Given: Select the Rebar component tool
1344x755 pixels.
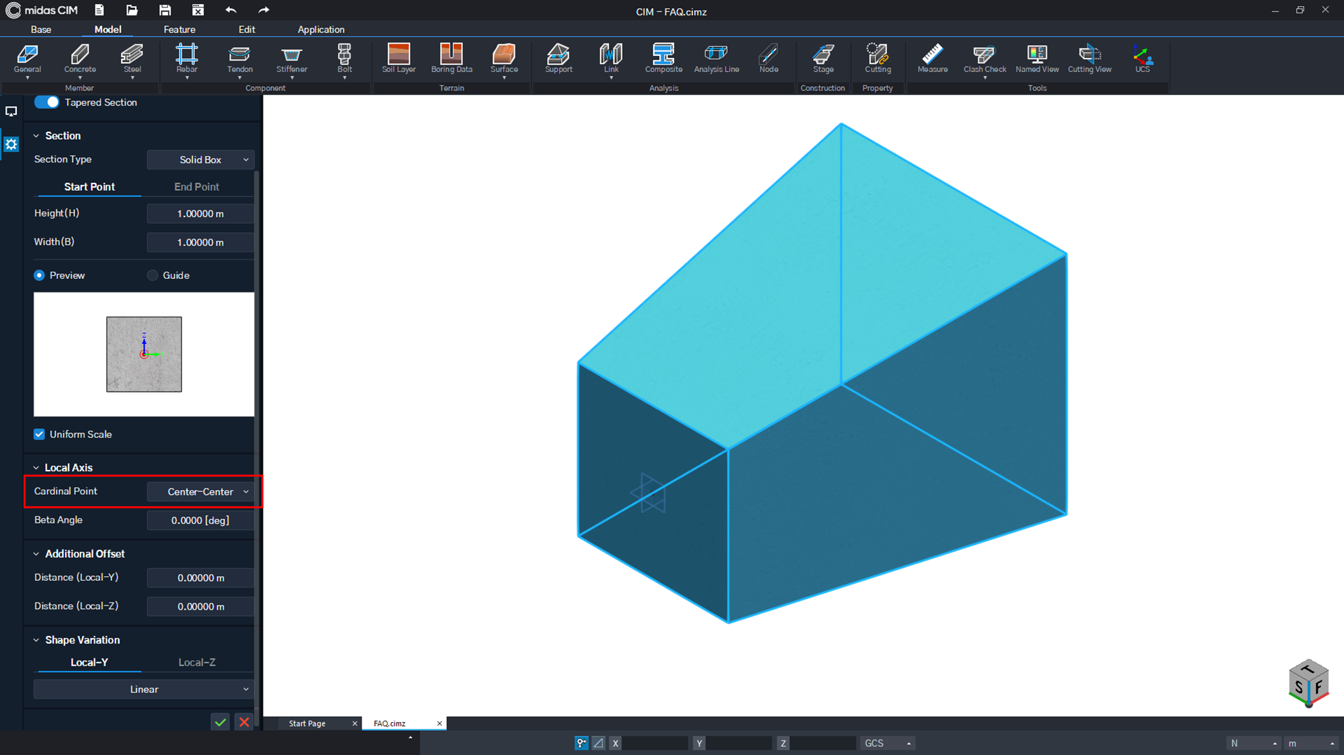Looking at the screenshot, I should [187, 58].
